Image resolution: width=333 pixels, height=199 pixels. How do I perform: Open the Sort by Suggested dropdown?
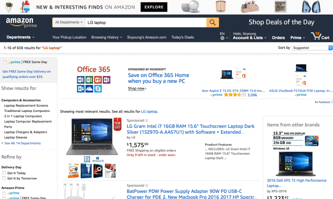(312, 48)
